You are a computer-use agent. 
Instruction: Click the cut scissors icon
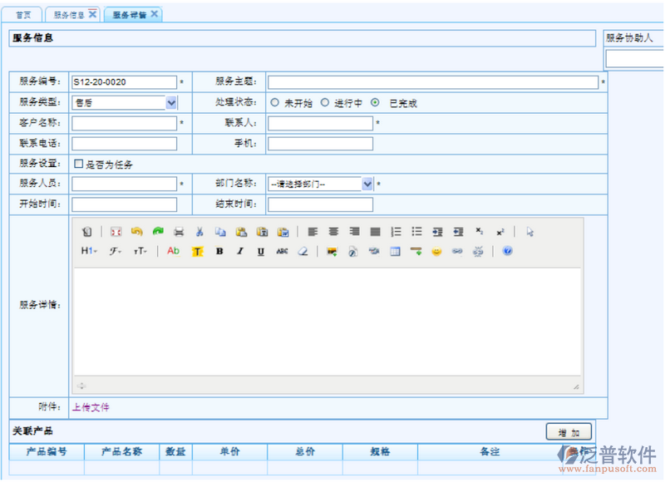[x=199, y=232]
